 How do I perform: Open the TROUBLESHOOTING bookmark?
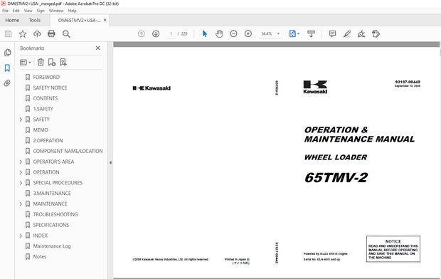[x=55, y=214]
